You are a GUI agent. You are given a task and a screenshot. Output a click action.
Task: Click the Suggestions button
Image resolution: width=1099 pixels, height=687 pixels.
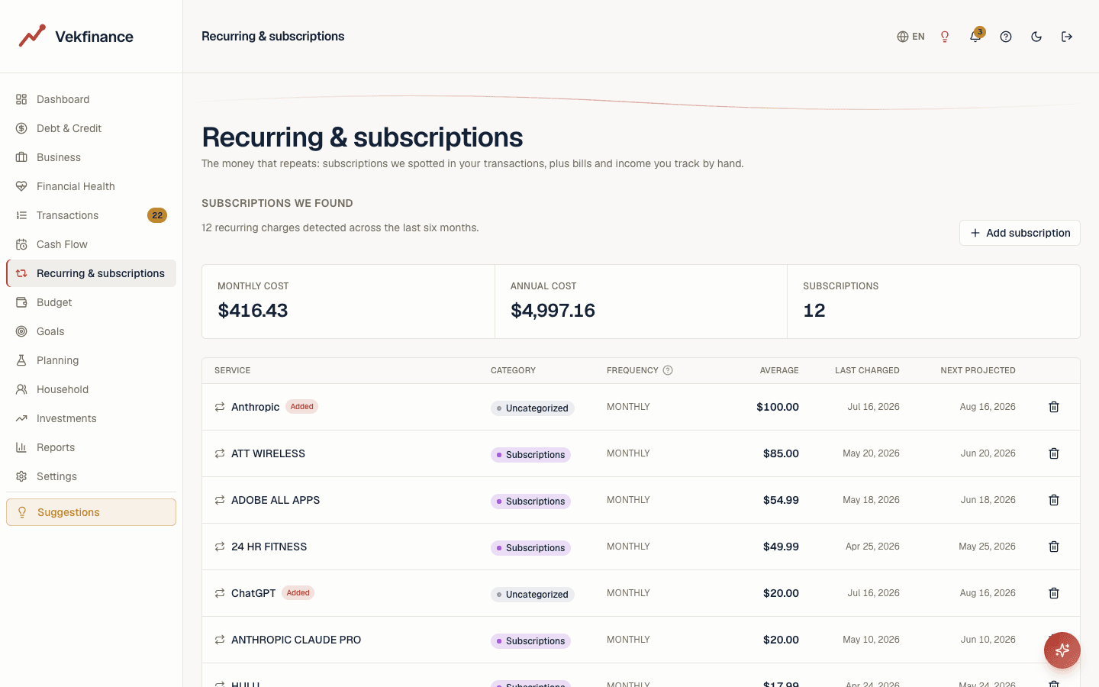tap(91, 512)
